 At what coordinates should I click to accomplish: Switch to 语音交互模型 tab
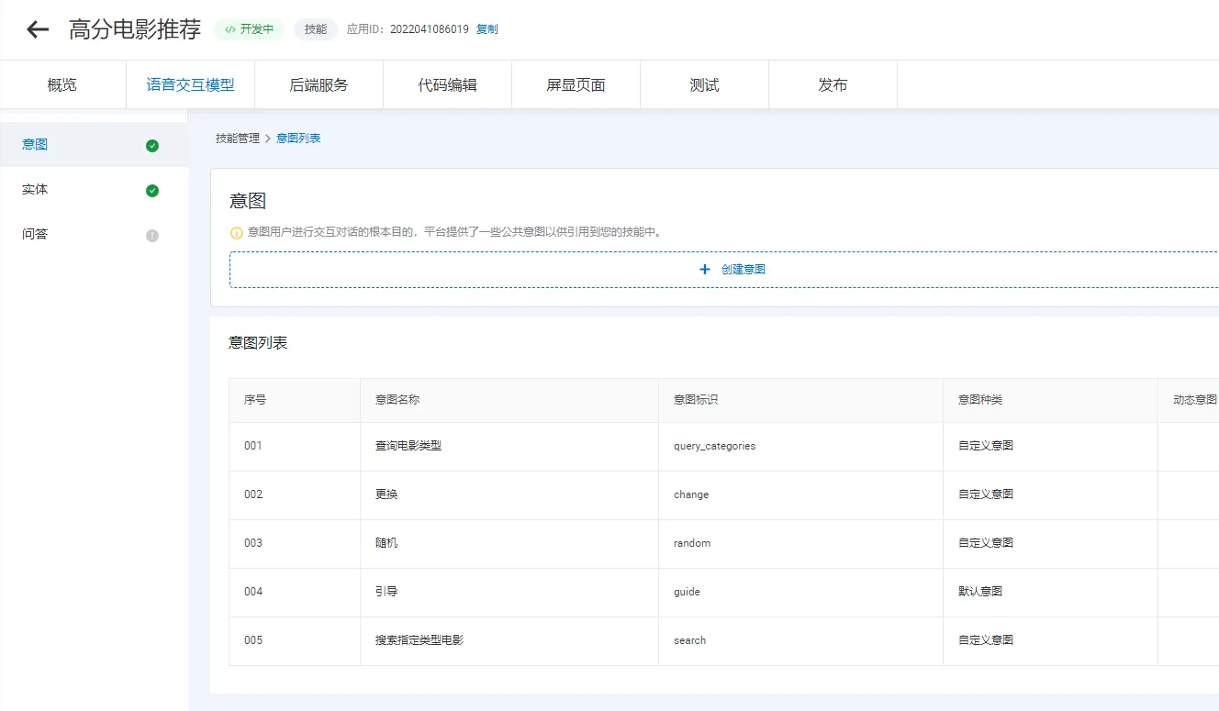pos(190,85)
